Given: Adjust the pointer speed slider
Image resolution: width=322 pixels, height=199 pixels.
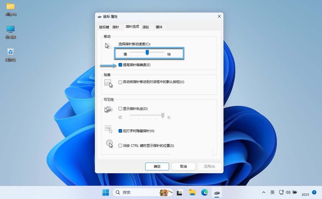Looking at the screenshot, I should tap(147, 52).
